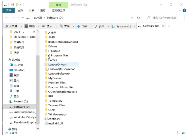Close the System (C:) tab
Viewport: 189px width, 137px height.
tap(135, 26)
